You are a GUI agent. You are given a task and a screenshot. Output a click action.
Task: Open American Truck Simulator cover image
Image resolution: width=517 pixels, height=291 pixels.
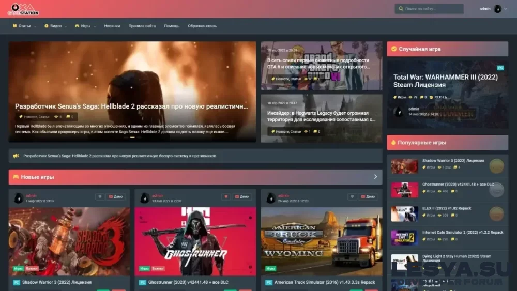point(322,241)
